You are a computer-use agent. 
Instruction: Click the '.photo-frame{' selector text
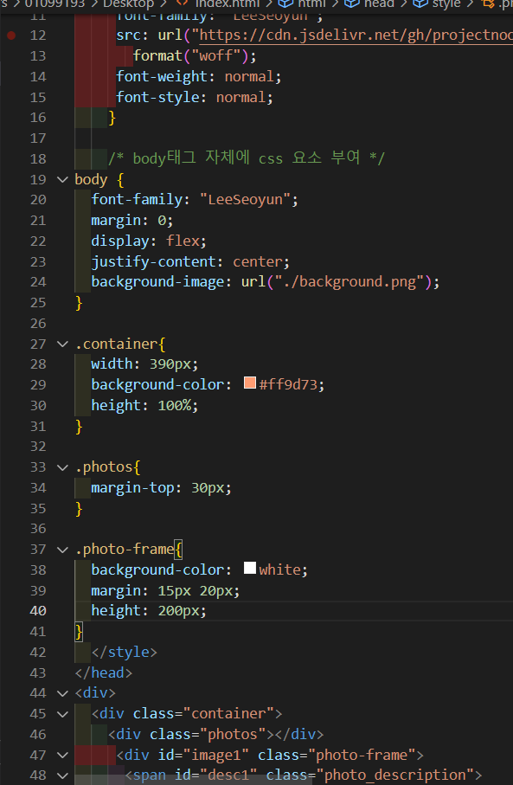click(129, 550)
